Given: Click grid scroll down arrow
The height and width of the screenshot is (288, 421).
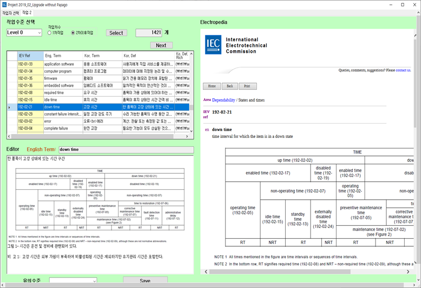Looking at the screenshot, I should tap(191, 131).
